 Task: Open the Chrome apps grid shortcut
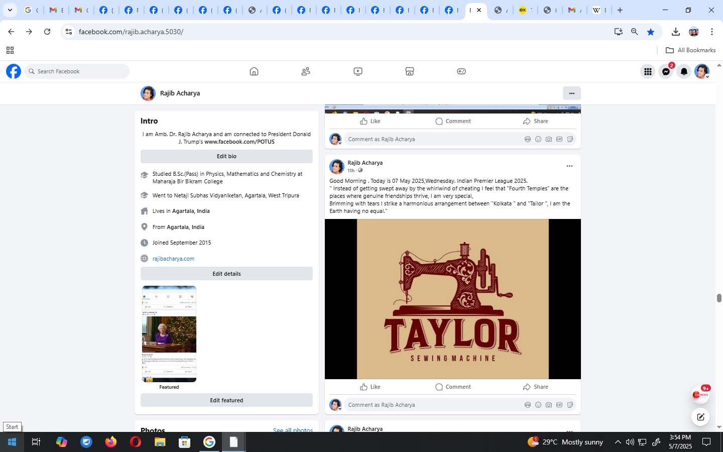pos(10,50)
